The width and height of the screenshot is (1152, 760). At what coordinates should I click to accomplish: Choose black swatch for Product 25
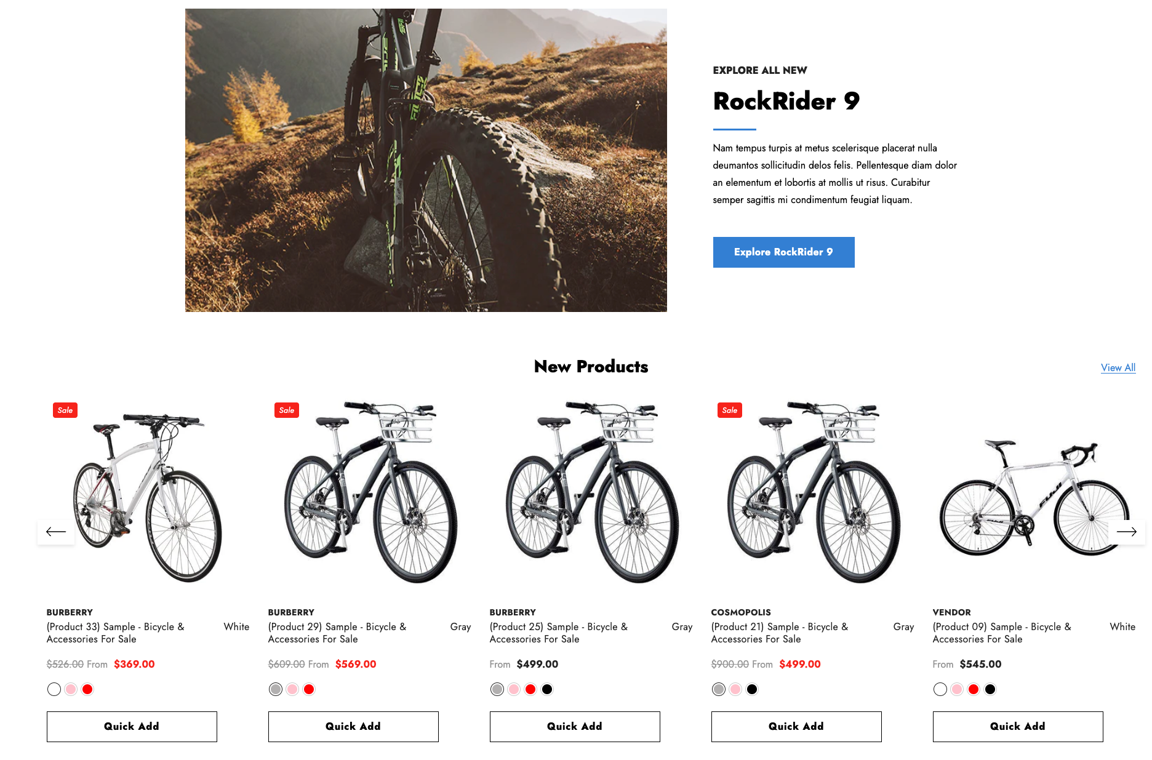(547, 689)
